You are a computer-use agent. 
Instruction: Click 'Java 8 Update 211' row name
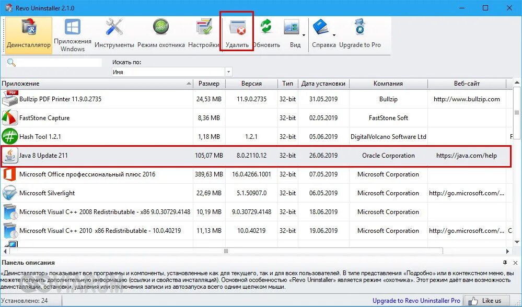pos(43,156)
